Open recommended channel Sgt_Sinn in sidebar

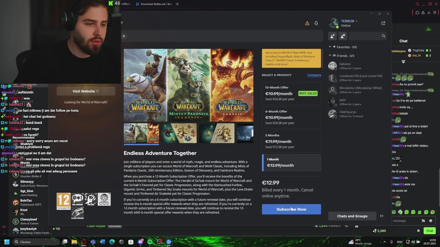click(x=30, y=193)
